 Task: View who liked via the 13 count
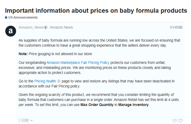(x=174, y=121)
